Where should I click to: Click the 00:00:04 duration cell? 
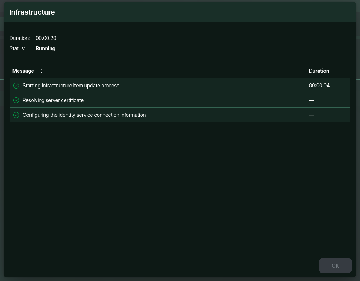319,86
